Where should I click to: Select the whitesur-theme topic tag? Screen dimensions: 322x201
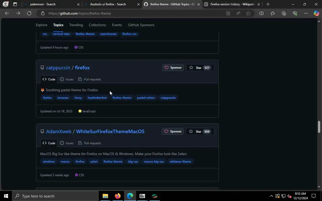pos(180,162)
